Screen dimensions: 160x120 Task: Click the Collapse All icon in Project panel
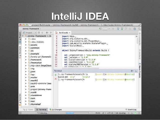[42, 33]
